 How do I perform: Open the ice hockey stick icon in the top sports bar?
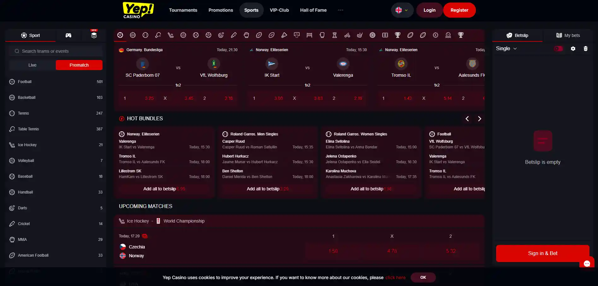pyautogui.click(x=171, y=35)
